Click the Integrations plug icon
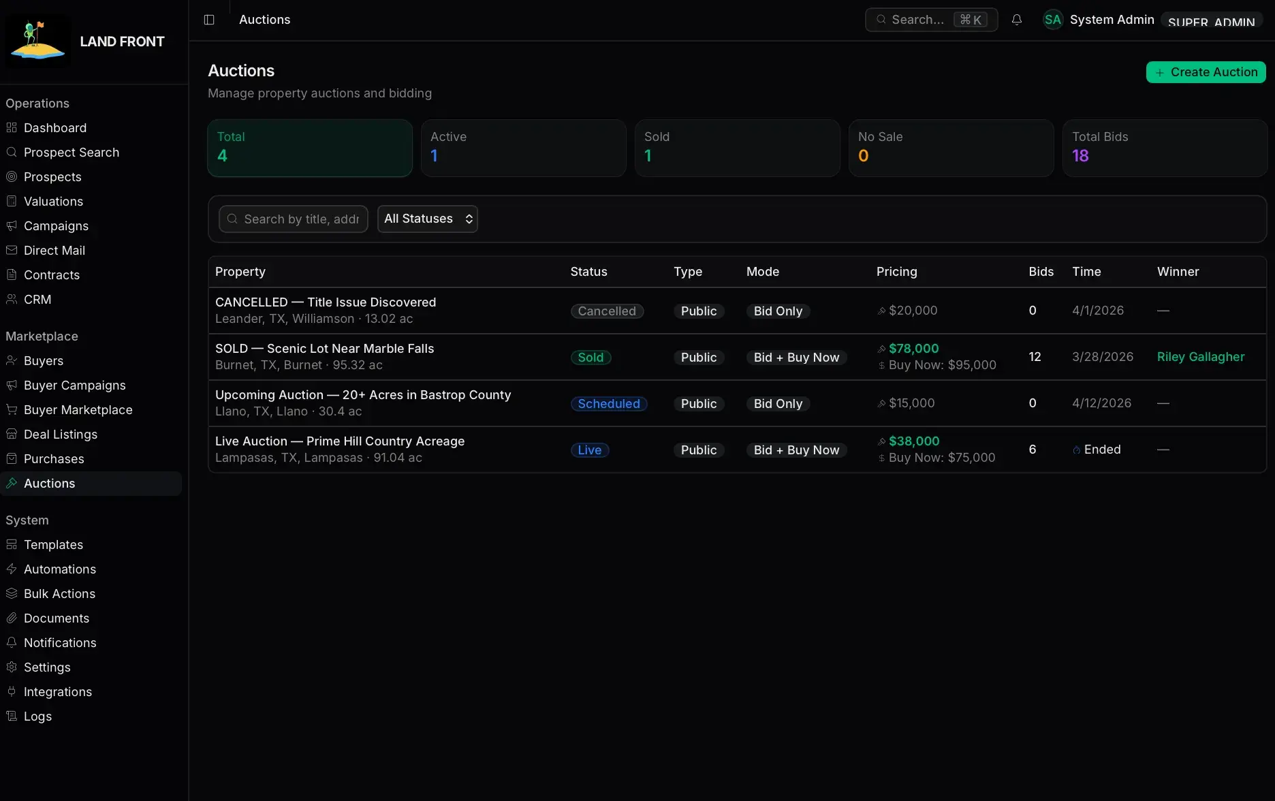This screenshot has height=801, width=1275. [x=12, y=691]
